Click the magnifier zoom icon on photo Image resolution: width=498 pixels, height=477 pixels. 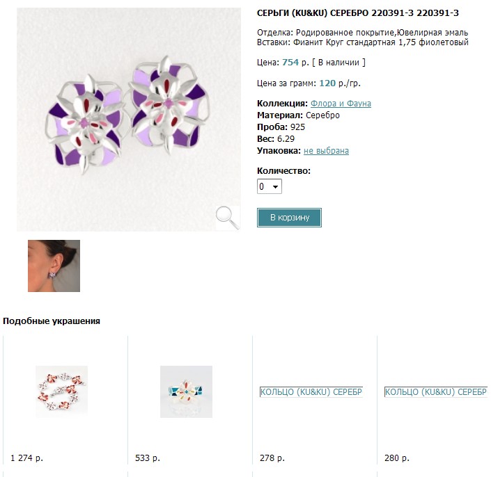coord(227,217)
